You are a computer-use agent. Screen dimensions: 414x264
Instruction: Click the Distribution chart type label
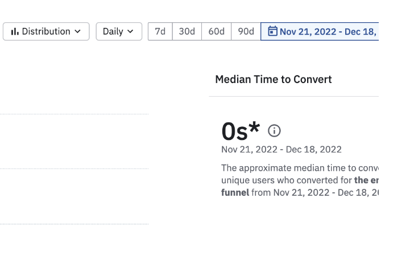46,32
